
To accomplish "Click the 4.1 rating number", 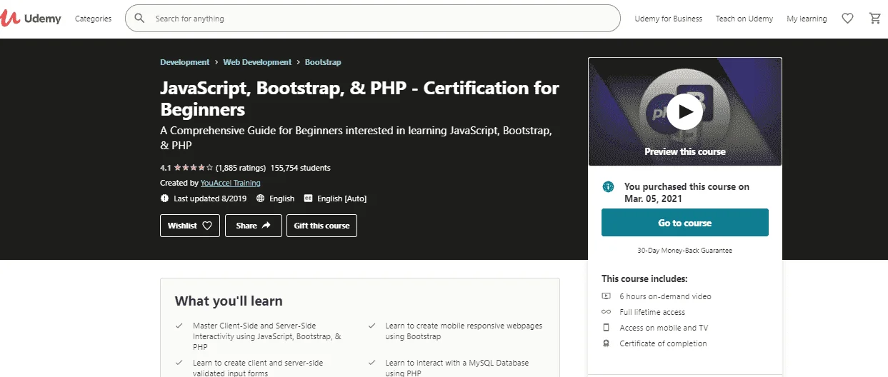I will pyautogui.click(x=165, y=168).
